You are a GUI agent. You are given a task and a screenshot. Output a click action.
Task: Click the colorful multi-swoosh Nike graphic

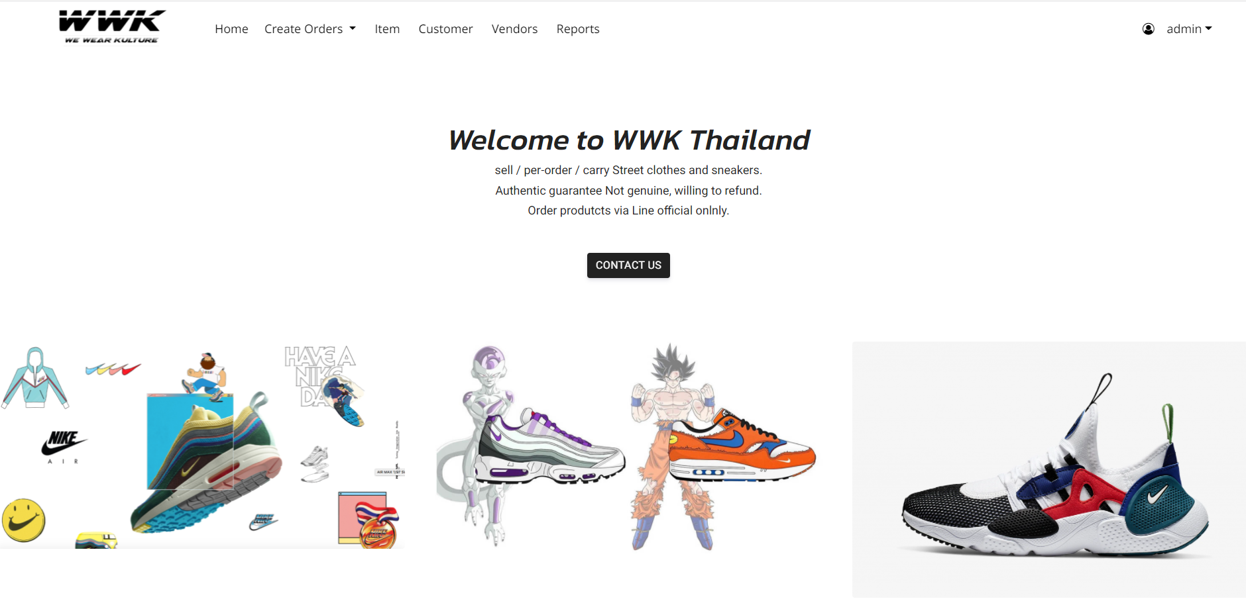(113, 369)
